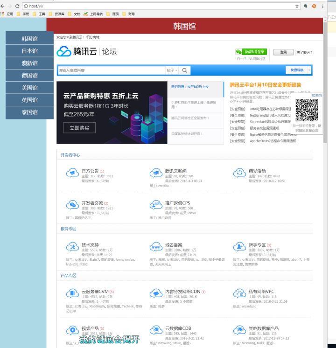The width and height of the screenshot is (336, 348).
Task: Open the 1月10日安全更新通告 headline
Action: pyautogui.click(x=266, y=85)
